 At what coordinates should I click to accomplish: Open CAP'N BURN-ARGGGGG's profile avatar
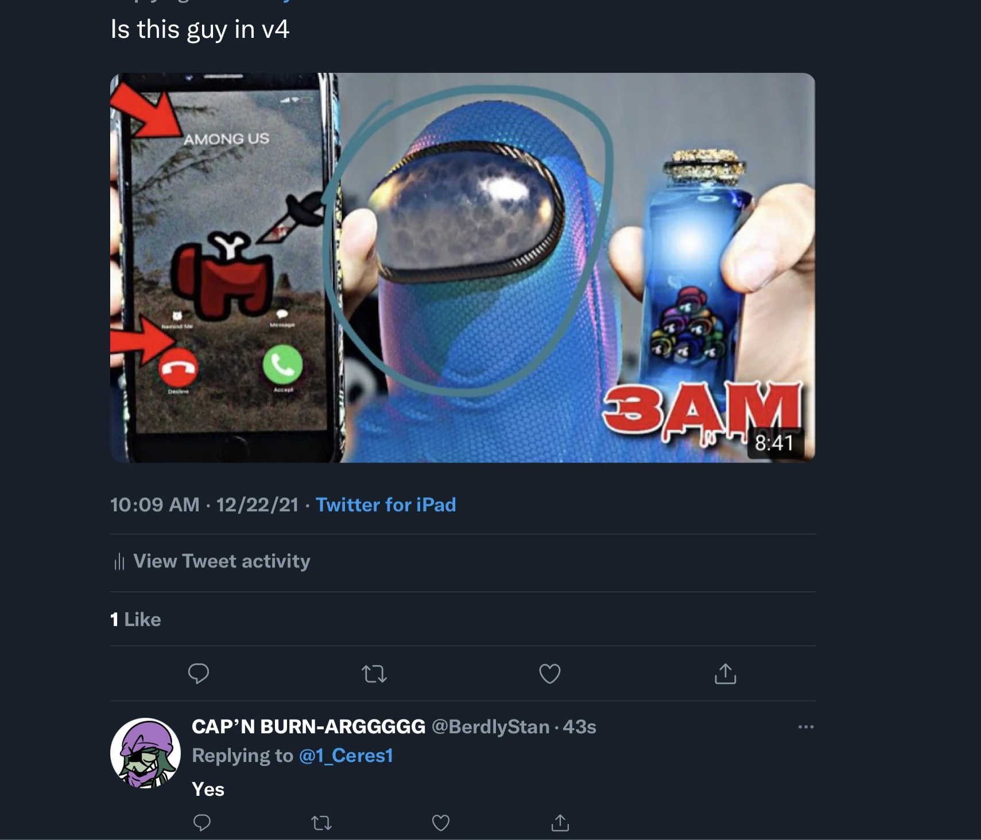click(145, 753)
